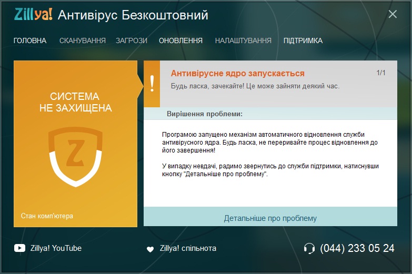This screenshot has width=412, height=274.
Task: Click the headset support phone icon
Action: 309,248
